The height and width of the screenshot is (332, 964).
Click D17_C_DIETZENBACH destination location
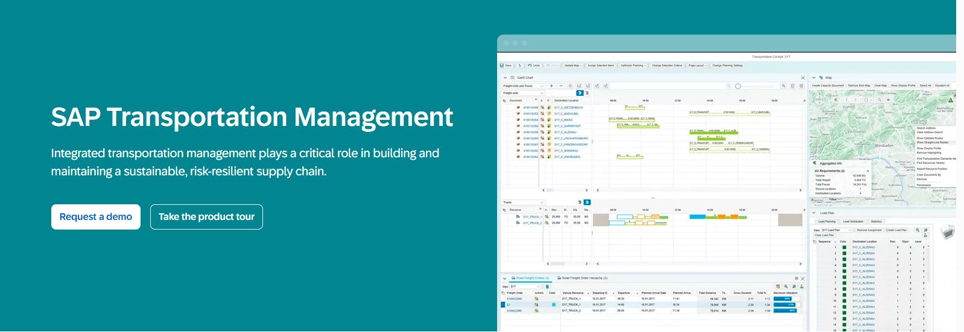[569, 107]
